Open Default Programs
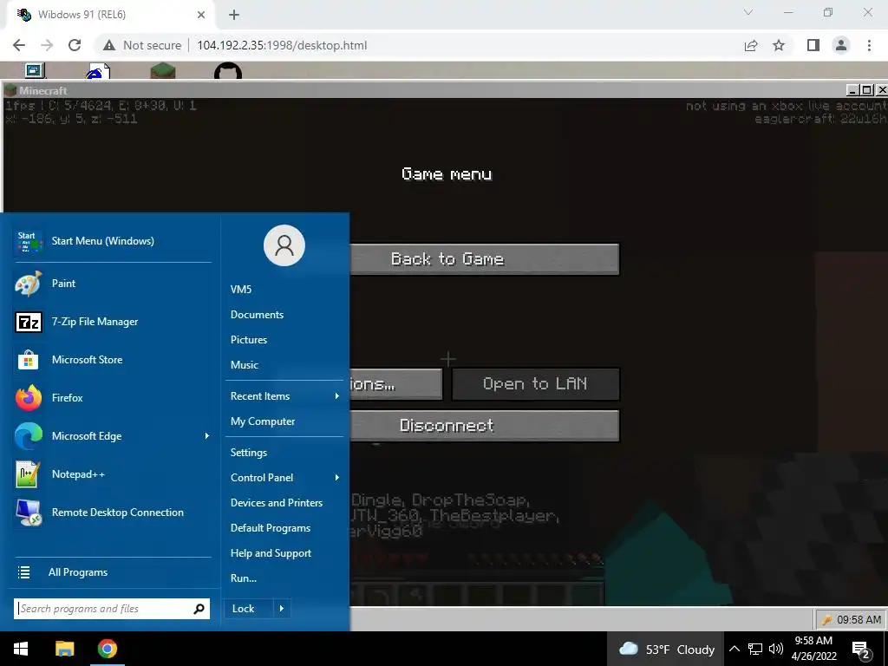This screenshot has height=666, width=888. tap(271, 528)
